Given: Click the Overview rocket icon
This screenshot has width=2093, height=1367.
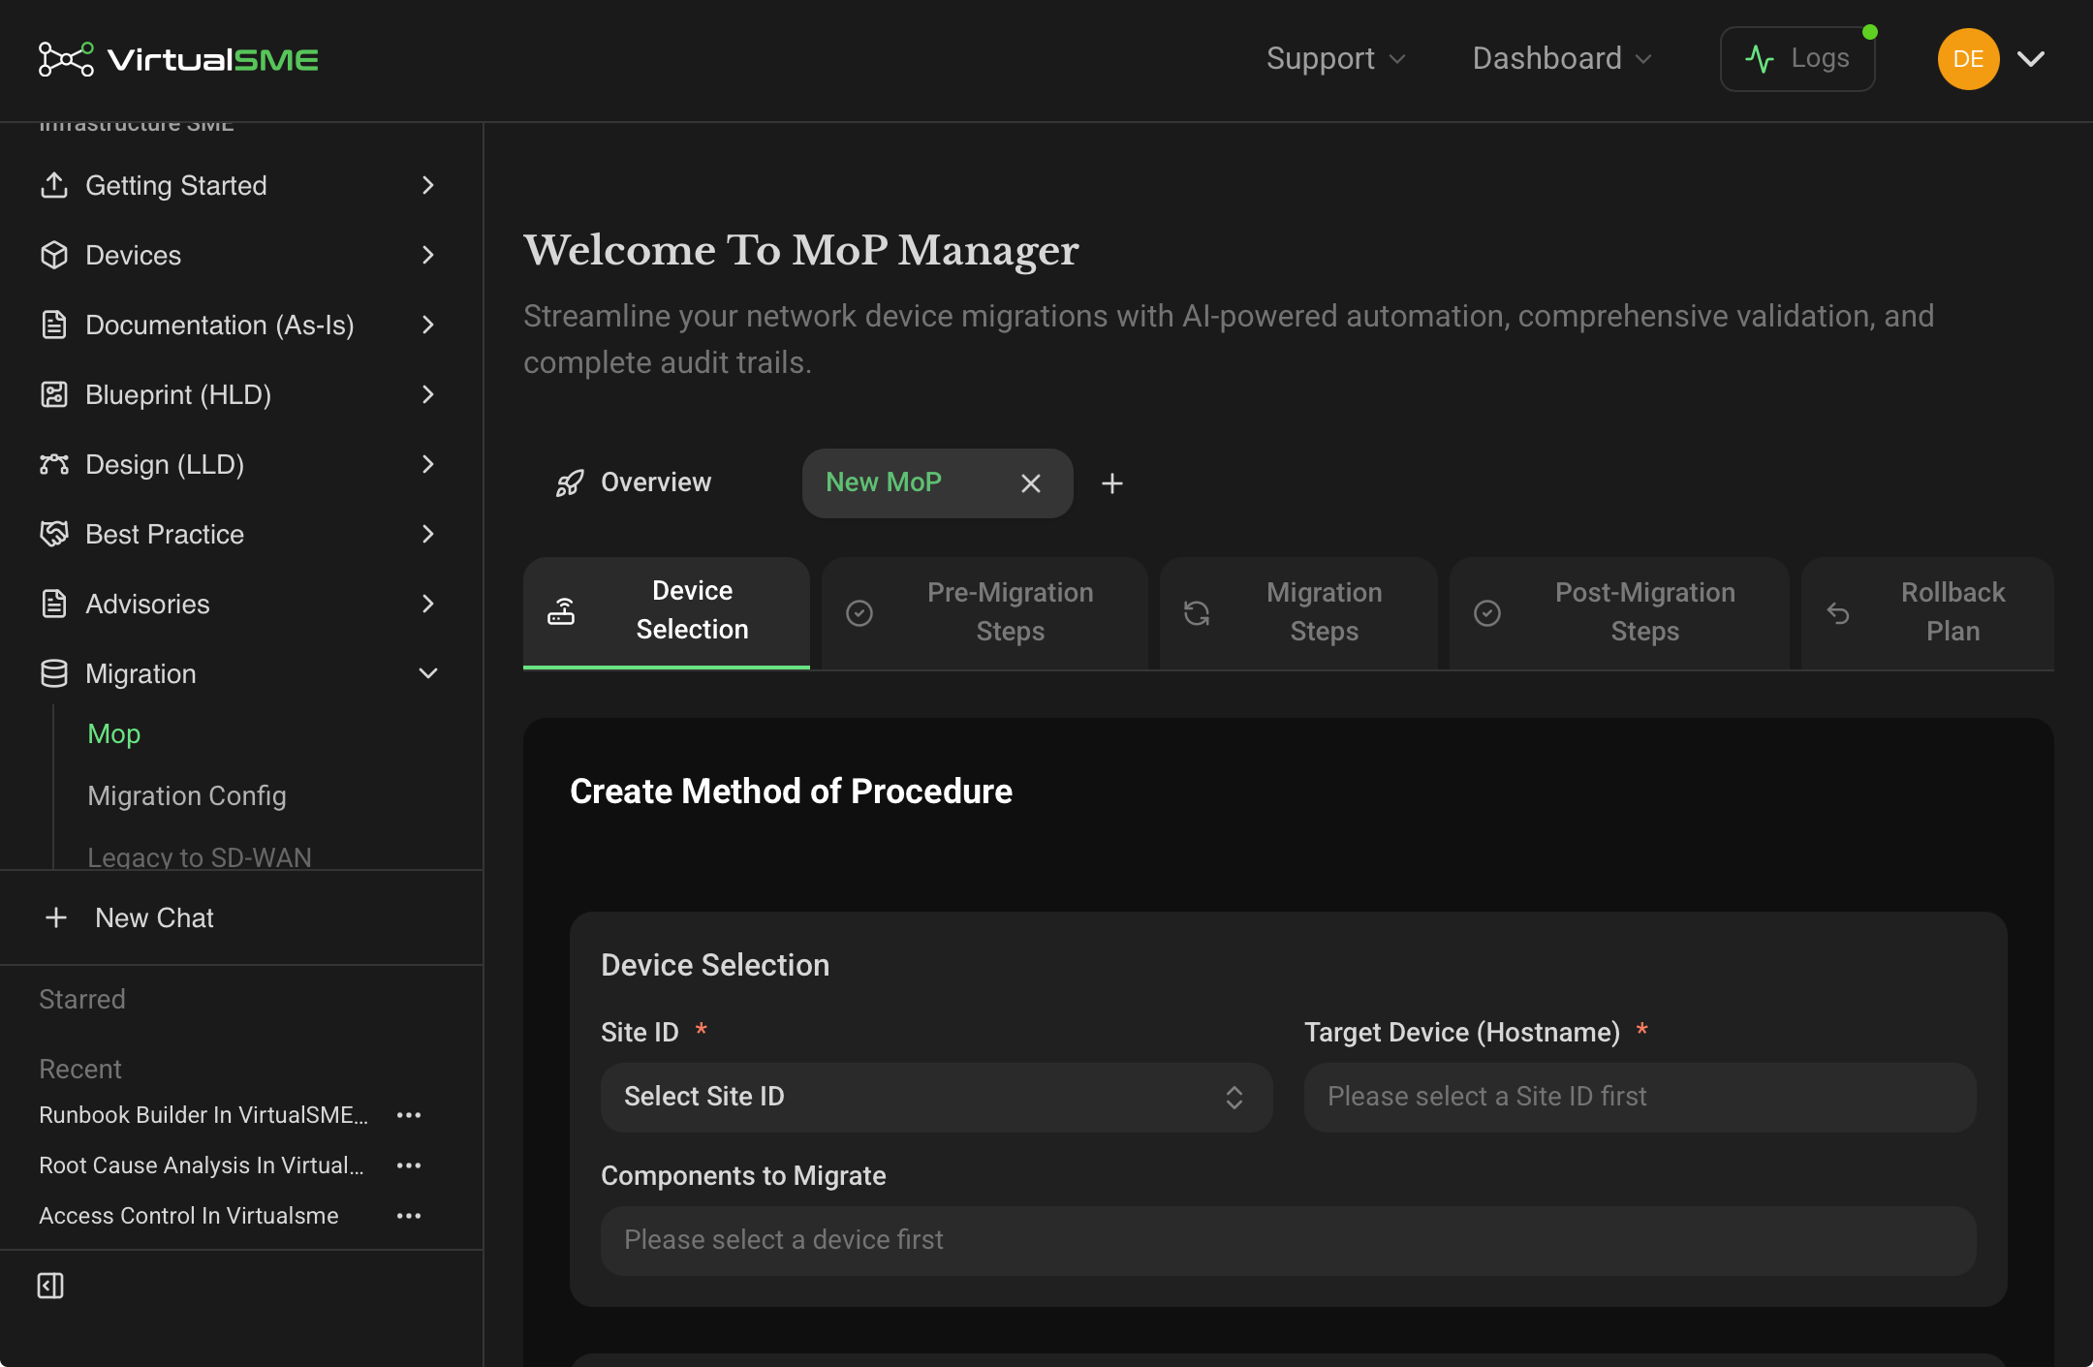Looking at the screenshot, I should point(570,482).
